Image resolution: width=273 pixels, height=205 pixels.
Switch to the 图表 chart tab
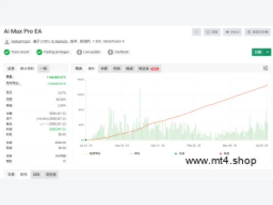78,68
